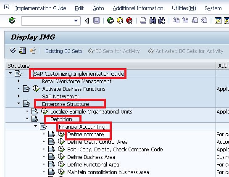Click the yellow Exit arrow icon
The image size is (229, 177).
point(120,21)
